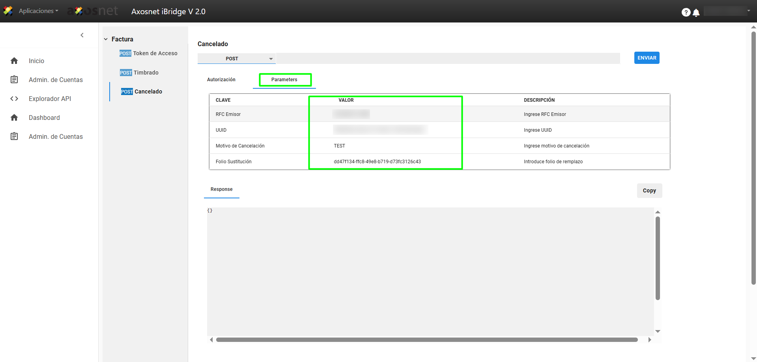757x362 pixels.
Task: Click the response horizontal scrollbar
Action: [x=427, y=340]
